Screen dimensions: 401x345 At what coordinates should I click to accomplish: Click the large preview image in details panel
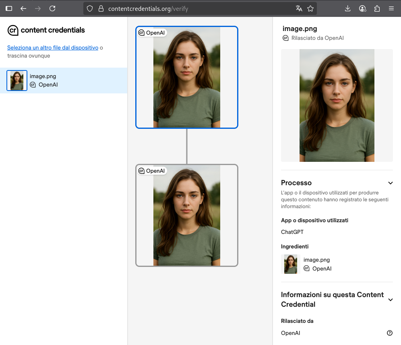tap(337, 105)
